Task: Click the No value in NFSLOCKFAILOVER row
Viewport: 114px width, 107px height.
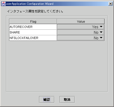Action: 96,38
